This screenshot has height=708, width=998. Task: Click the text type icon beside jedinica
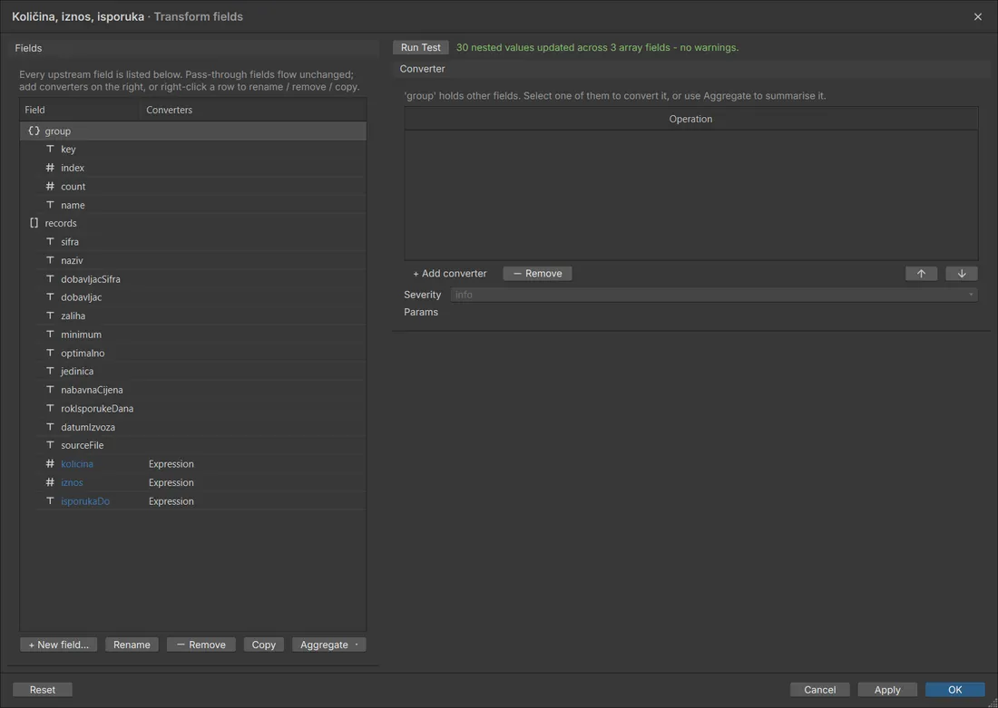pos(50,371)
